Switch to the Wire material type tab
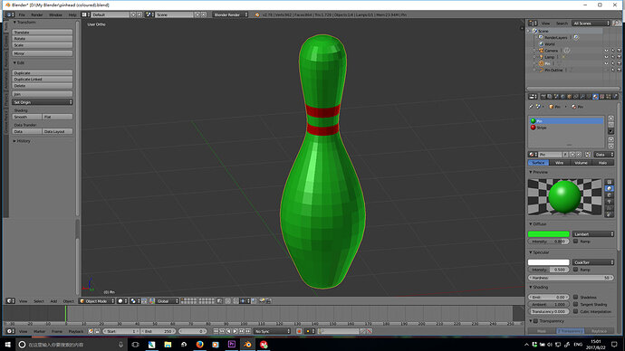Image resolution: width=625 pixels, height=351 pixels. (x=560, y=163)
